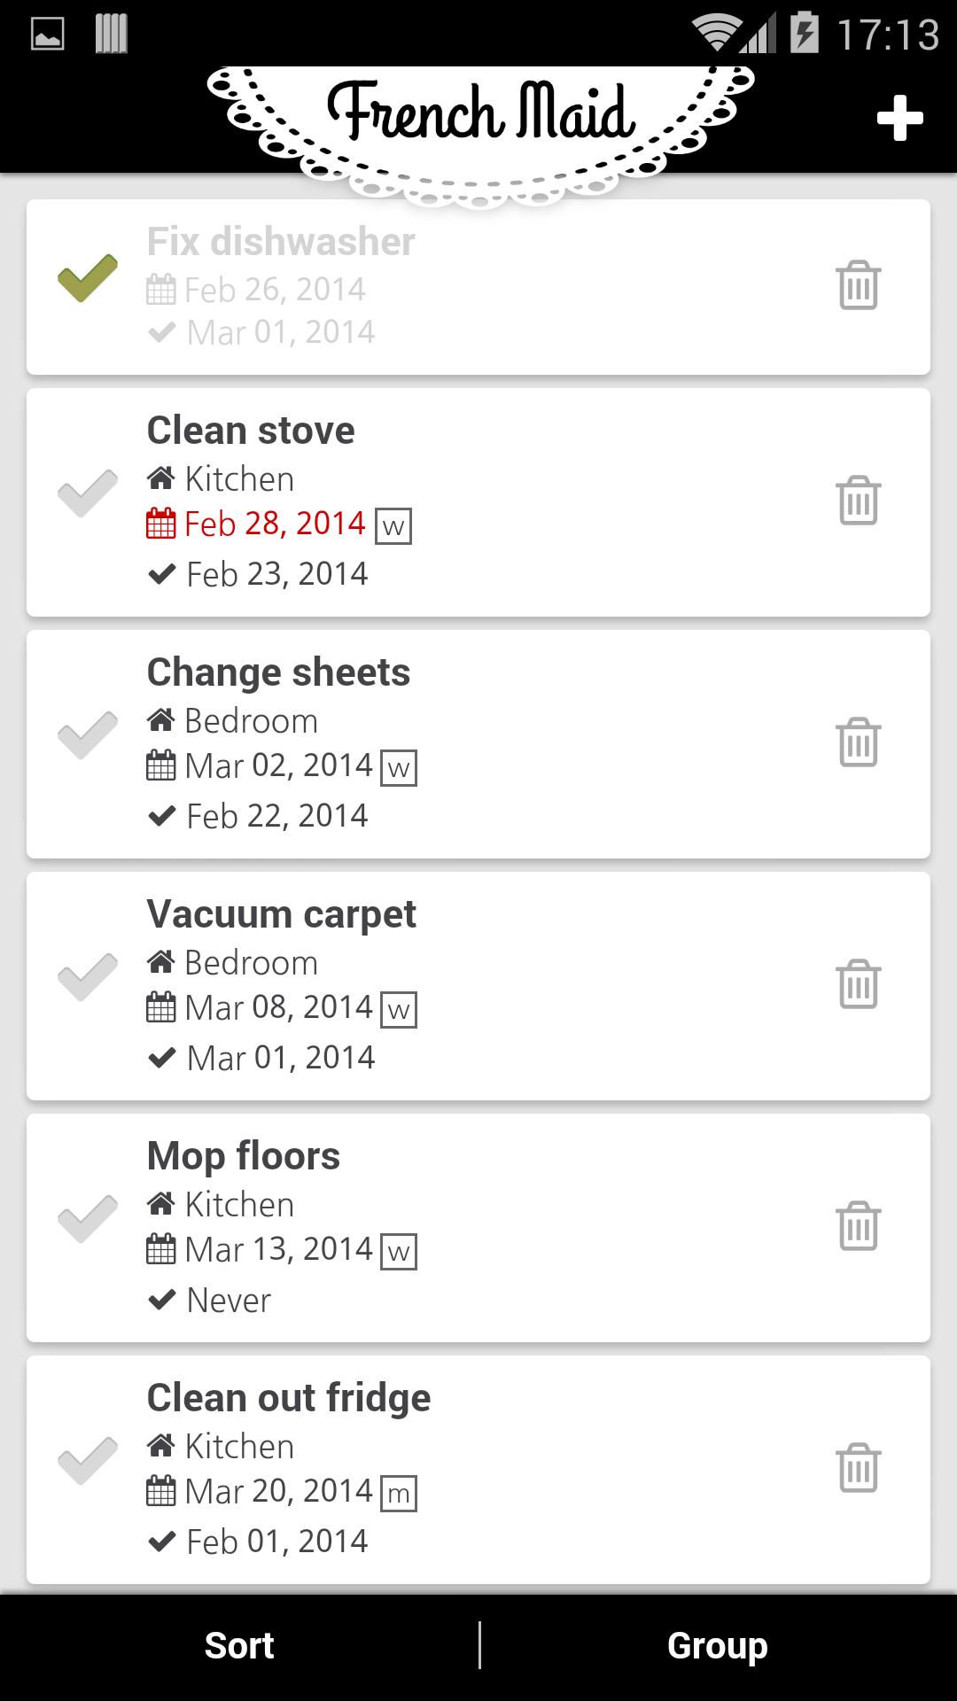The image size is (957, 1701).
Task: Remove the Change sheets task via trash
Action: click(858, 742)
